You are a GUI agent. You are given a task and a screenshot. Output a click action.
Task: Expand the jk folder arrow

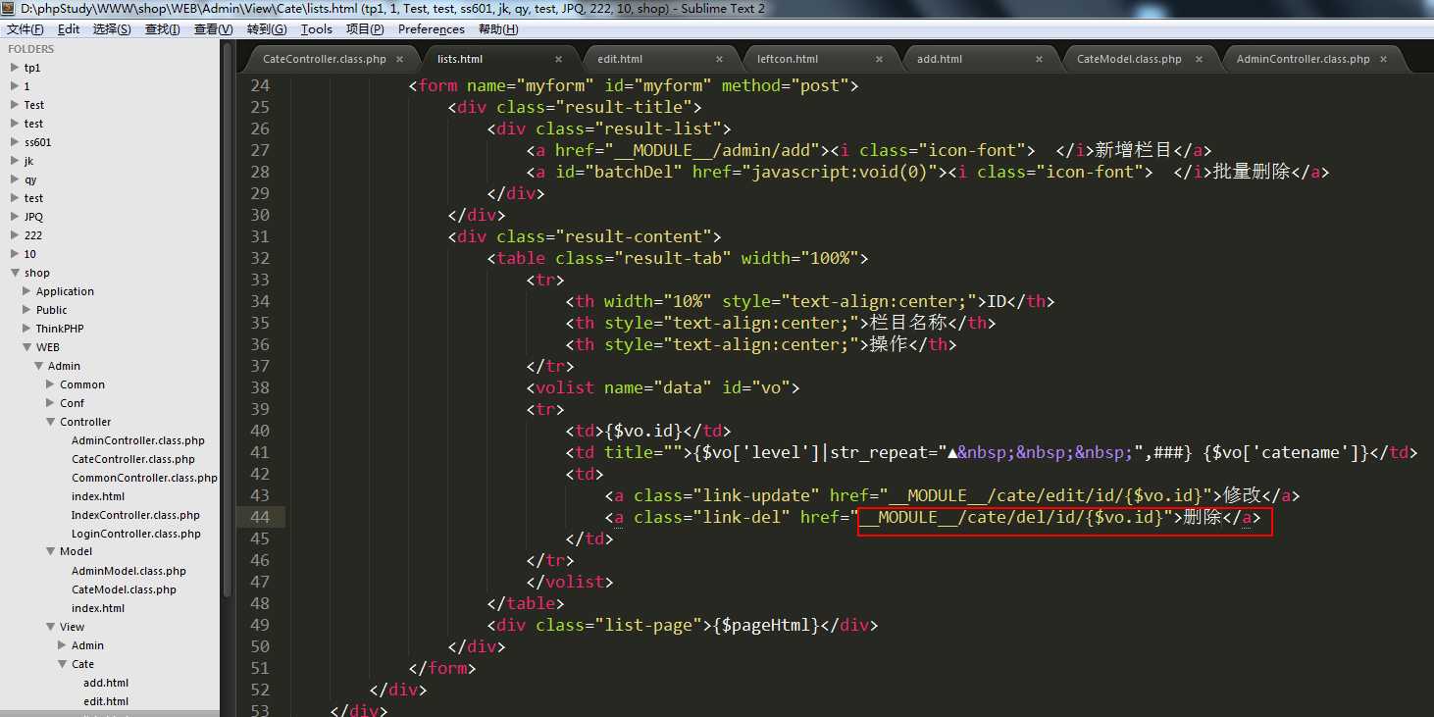coord(14,161)
